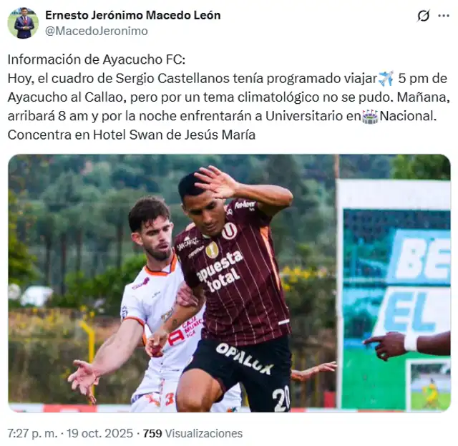Open the attached football match photo
The image size is (458, 446).
point(229,283)
